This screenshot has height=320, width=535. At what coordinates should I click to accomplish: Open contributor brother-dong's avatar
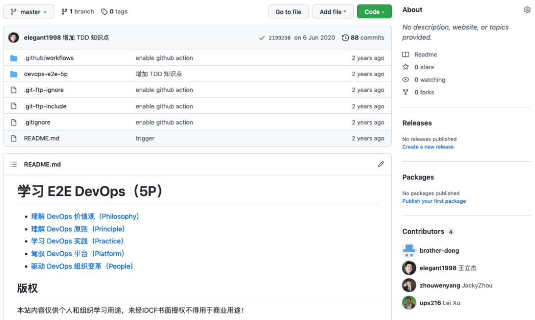pos(409,250)
